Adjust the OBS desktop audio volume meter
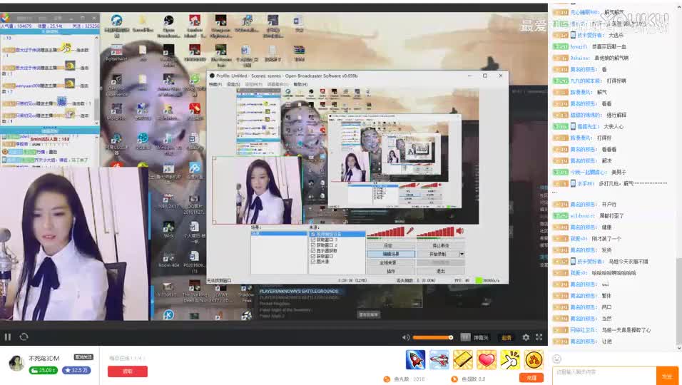Screen dimensions: 682x385 (436, 232)
